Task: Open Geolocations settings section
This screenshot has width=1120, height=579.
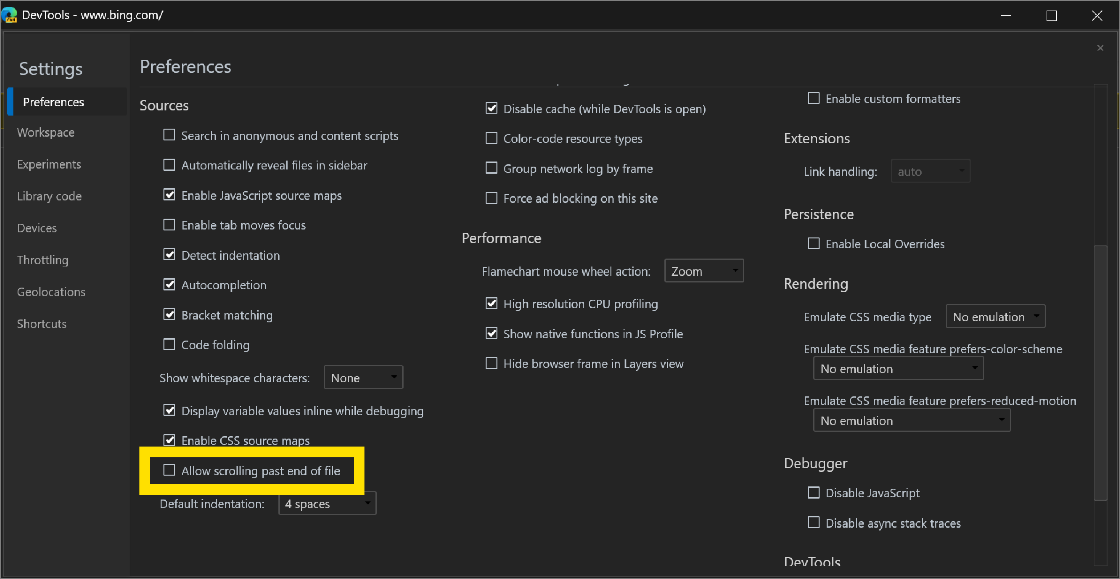Action: point(51,292)
